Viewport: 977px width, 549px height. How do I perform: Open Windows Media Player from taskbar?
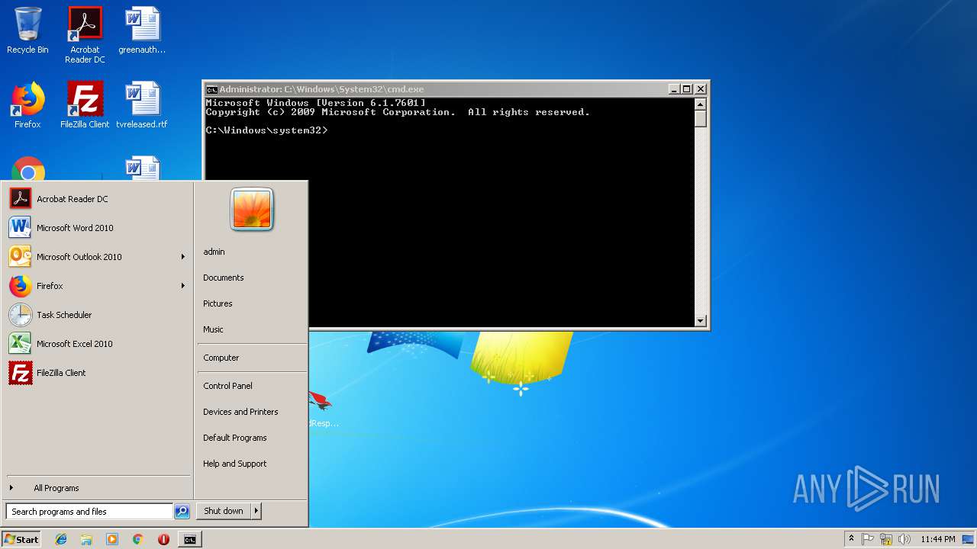click(x=112, y=539)
